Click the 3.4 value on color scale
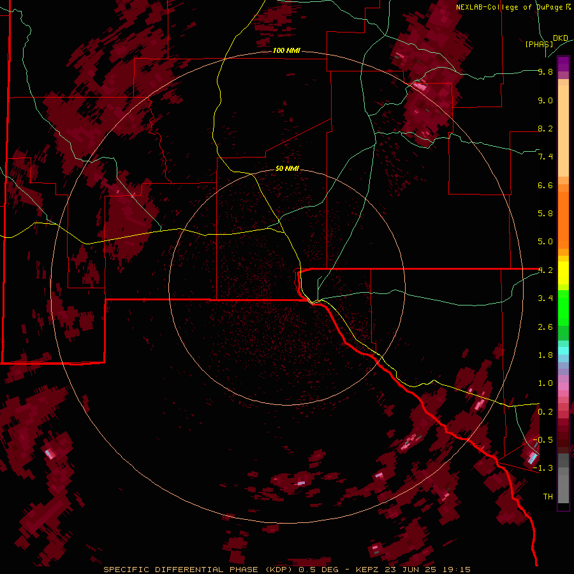Viewport: 574px width, 574px height. tap(545, 298)
